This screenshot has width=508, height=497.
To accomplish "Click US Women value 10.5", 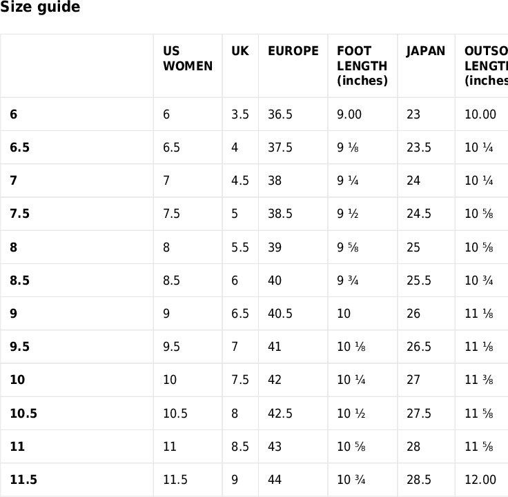I will point(175,414).
